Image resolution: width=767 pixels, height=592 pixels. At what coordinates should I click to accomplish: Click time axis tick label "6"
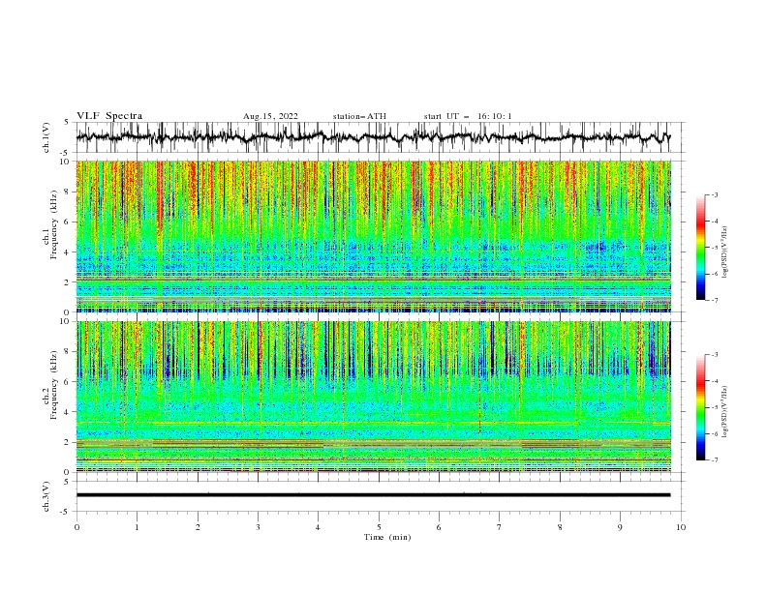tap(439, 527)
